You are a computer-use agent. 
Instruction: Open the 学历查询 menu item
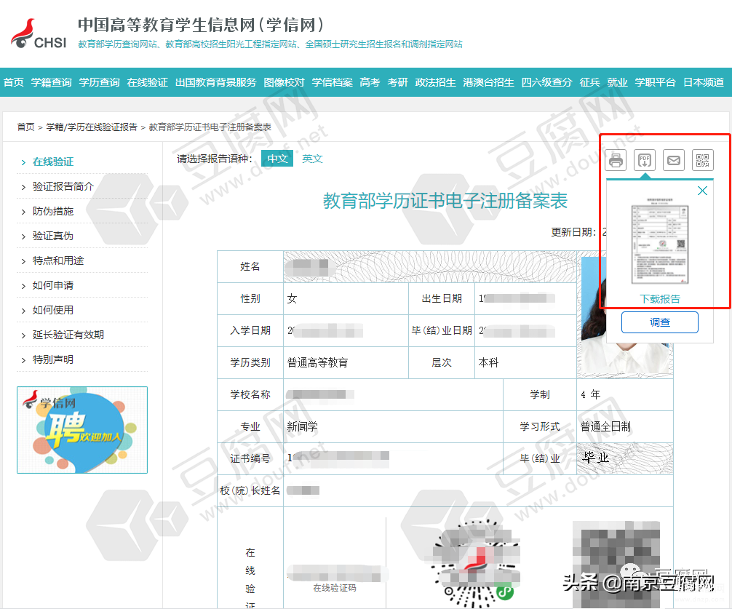[100, 83]
